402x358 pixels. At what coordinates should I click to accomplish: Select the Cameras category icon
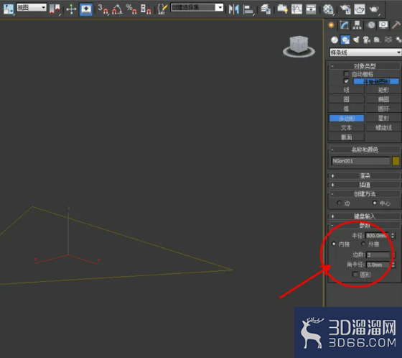[367, 40]
